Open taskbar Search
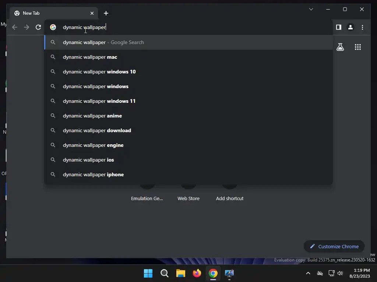The width and height of the screenshot is (377, 282). (165, 273)
